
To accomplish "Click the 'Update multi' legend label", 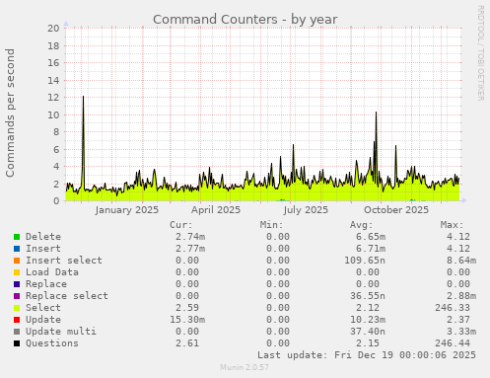I will tap(61, 332).
